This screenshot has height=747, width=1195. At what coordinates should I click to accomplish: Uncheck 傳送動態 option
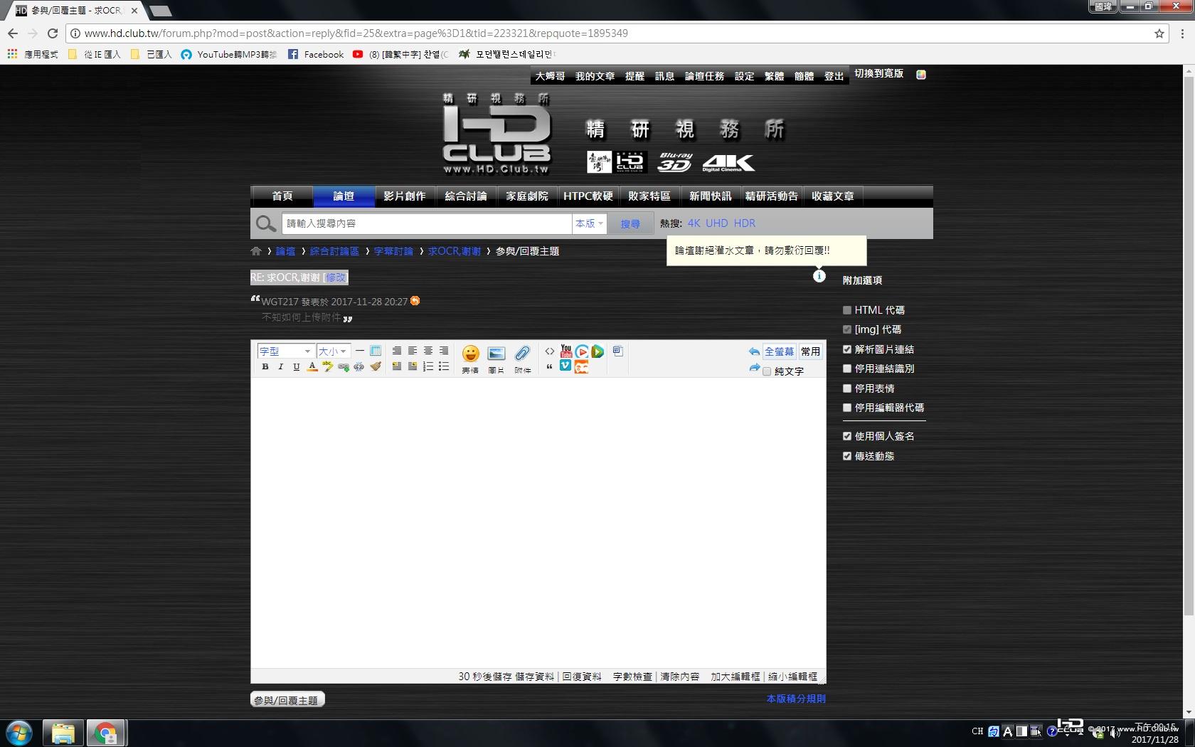847,456
